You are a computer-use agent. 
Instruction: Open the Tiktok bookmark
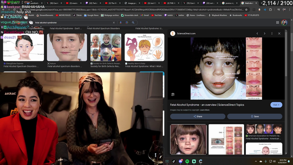[x=77, y=15]
